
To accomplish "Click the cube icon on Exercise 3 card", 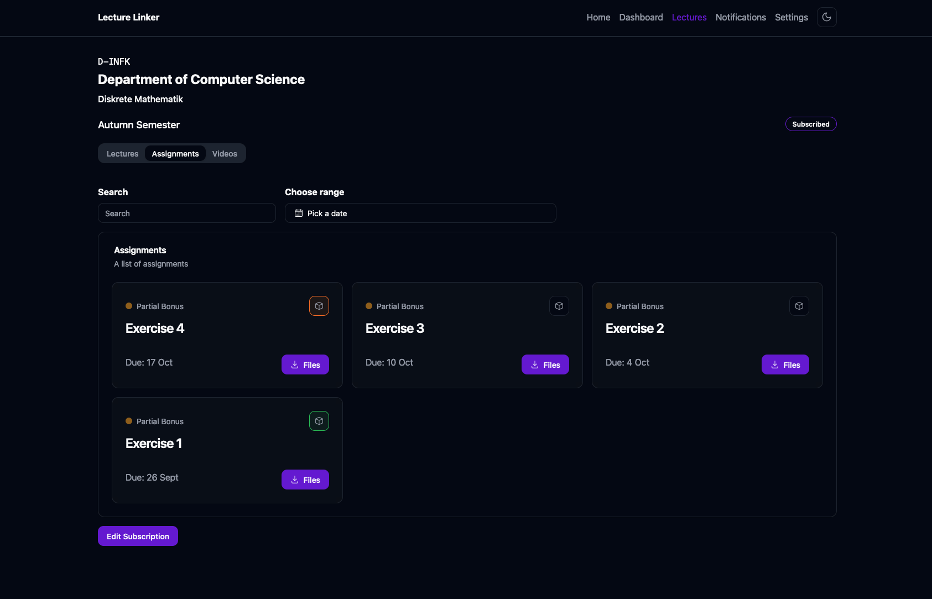I will [x=559, y=306].
